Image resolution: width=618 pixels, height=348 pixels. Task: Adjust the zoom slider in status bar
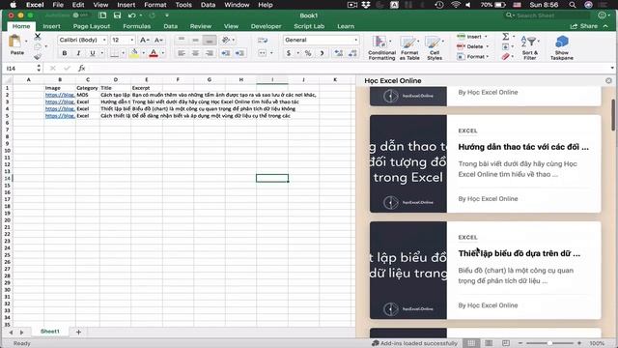(x=549, y=343)
